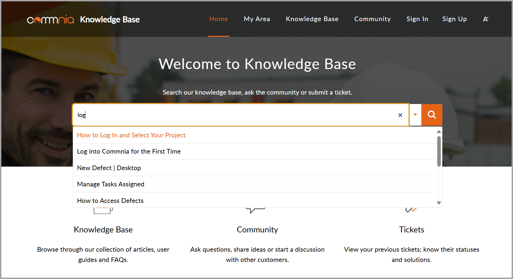Screen dimensions: 513x279
Task: Open the Community section heading below
Action: [x=257, y=230]
